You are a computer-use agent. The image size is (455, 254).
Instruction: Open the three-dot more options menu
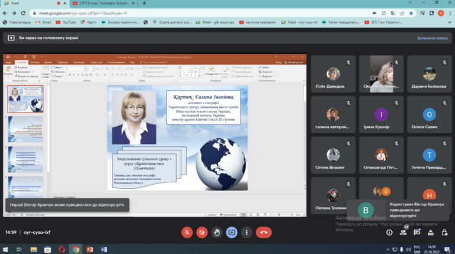pos(246,232)
